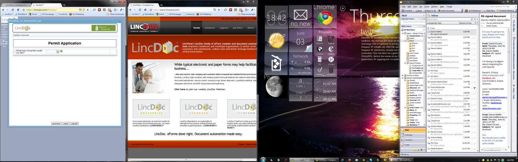Image resolution: width=518 pixels, height=162 pixels.
Task: Open the page menu in left Chrome window
Action: [x=117, y=10]
